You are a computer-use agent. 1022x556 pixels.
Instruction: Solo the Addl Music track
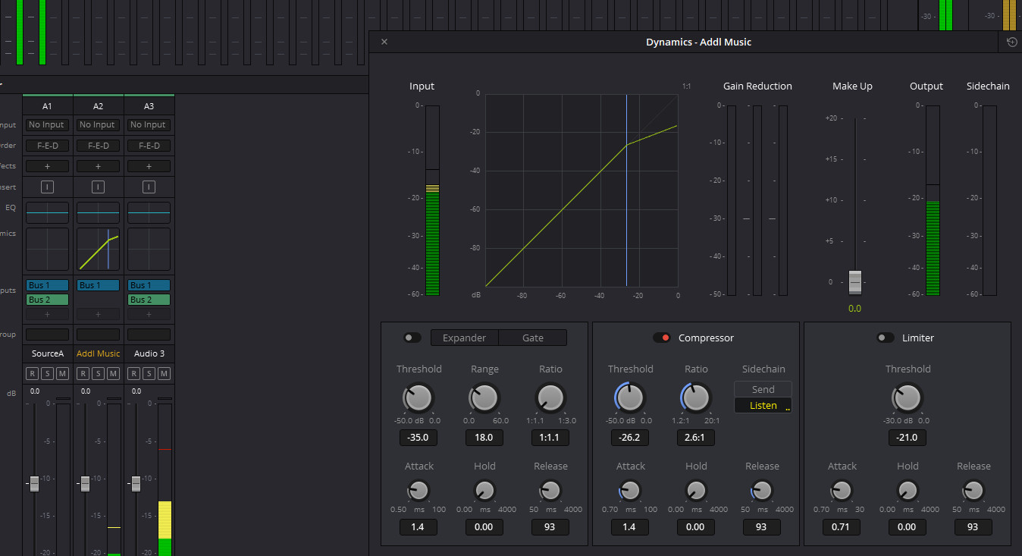coord(98,373)
